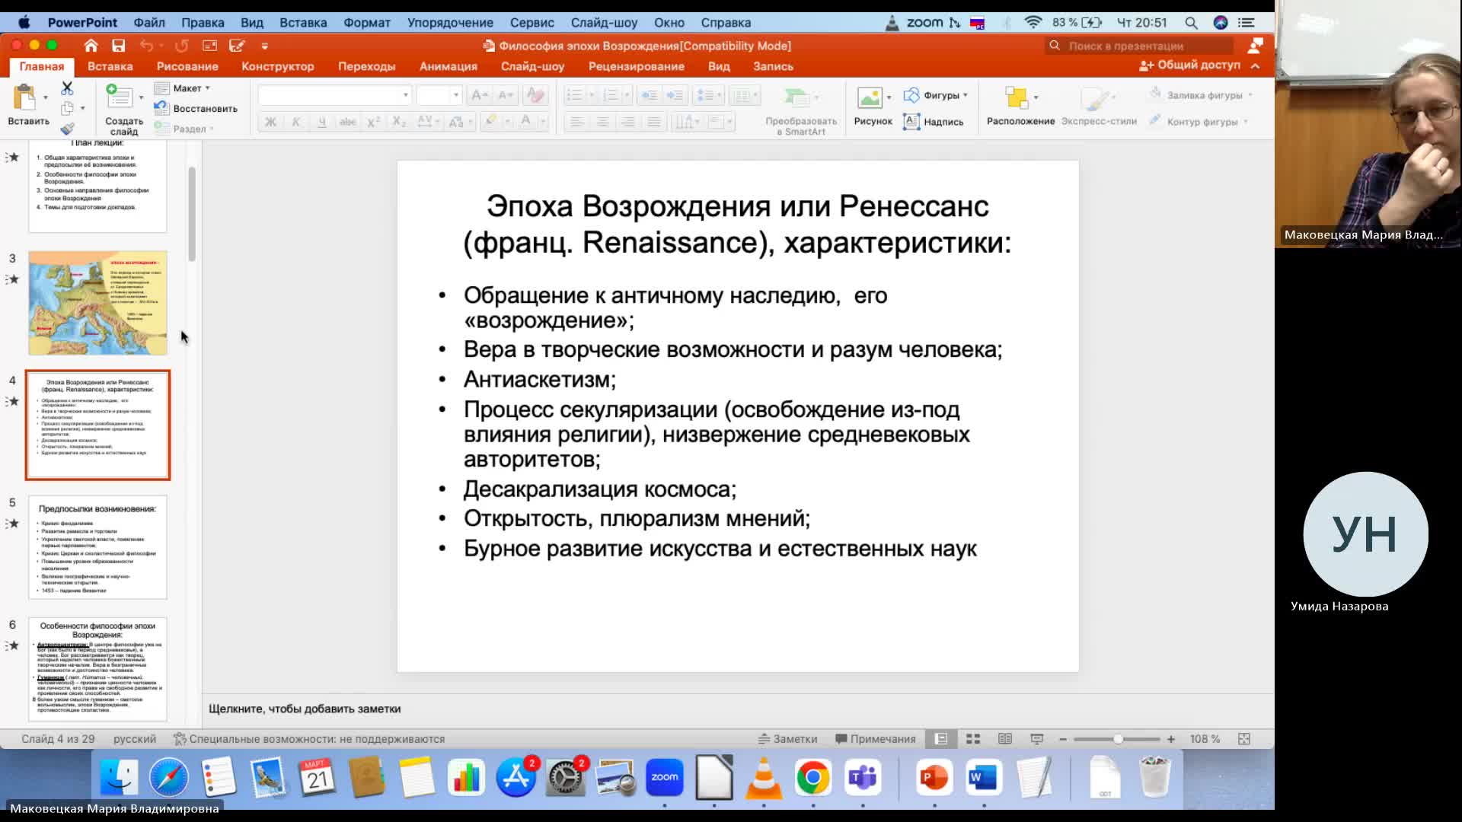Click the Поиск в презентации search field

[1139, 46]
